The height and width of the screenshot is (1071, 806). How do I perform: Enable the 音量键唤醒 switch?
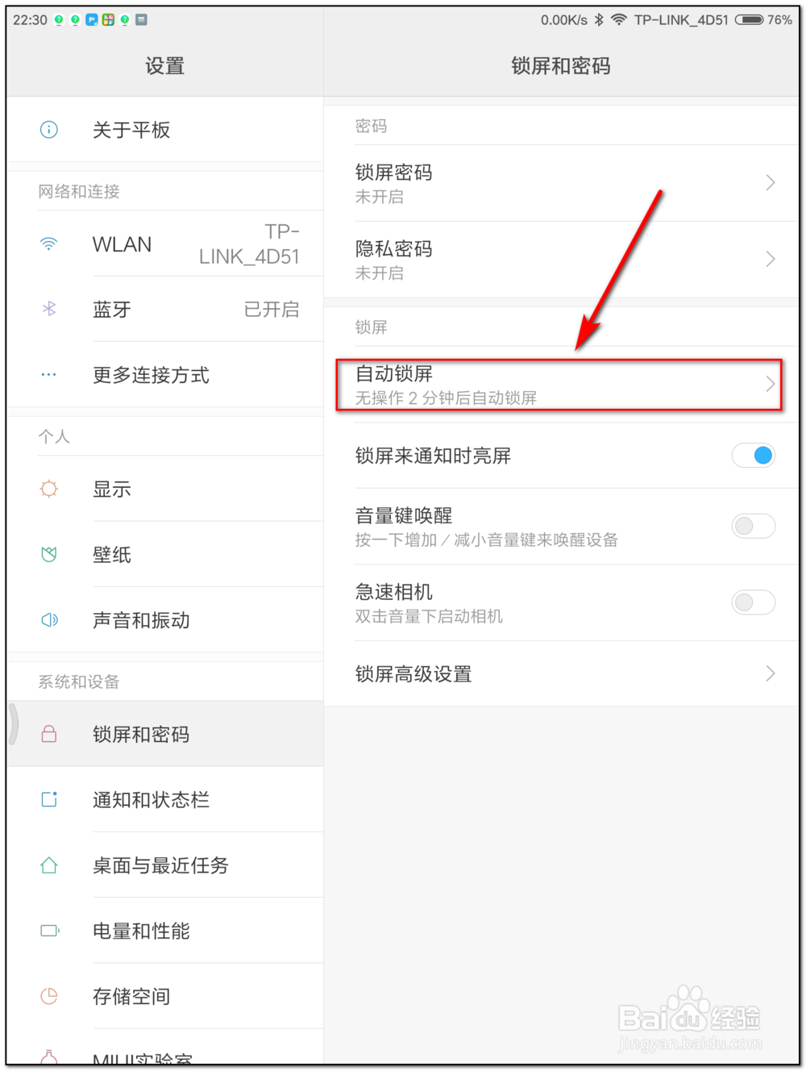(x=753, y=526)
